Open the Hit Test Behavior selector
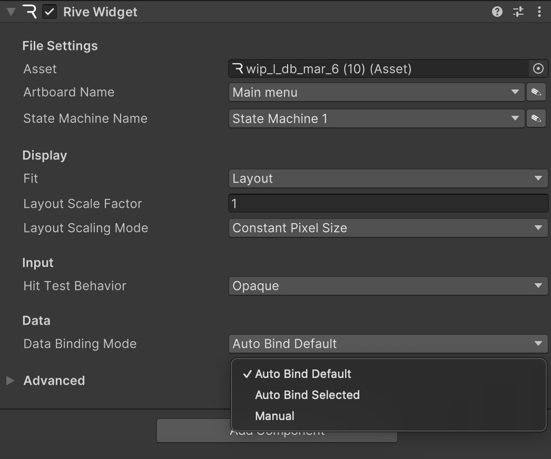The width and height of the screenshot is (551, 459). [x=388, y=286]
